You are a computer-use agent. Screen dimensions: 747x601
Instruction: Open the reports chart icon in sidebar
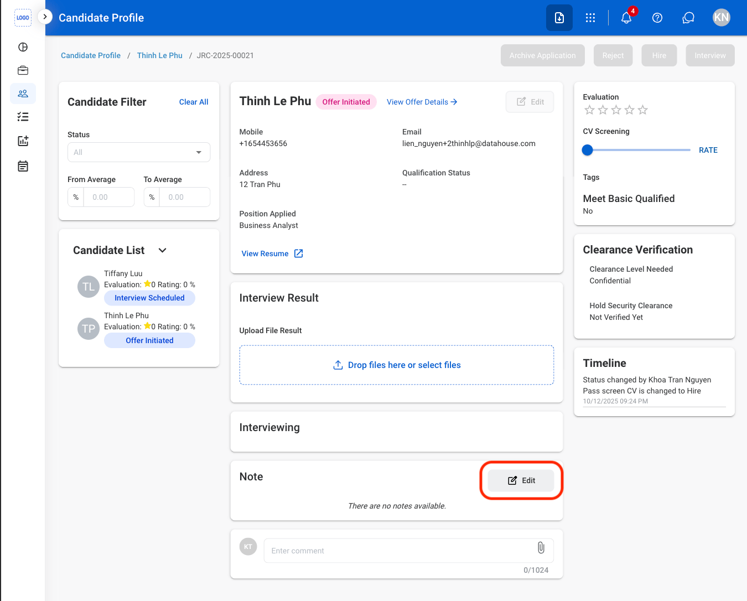coord(23,141)
